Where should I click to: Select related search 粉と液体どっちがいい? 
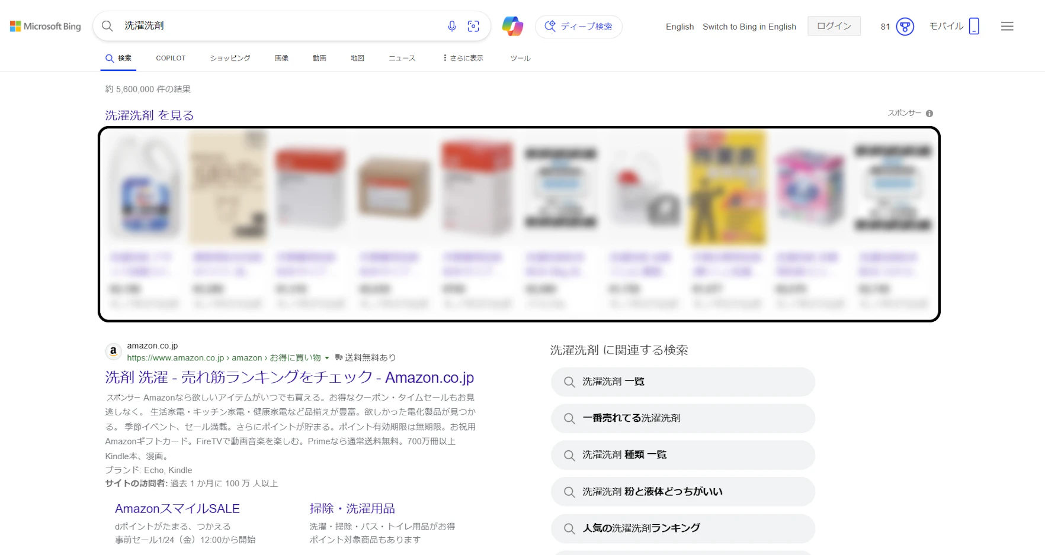pyautogui.click(x=683, y=492)
